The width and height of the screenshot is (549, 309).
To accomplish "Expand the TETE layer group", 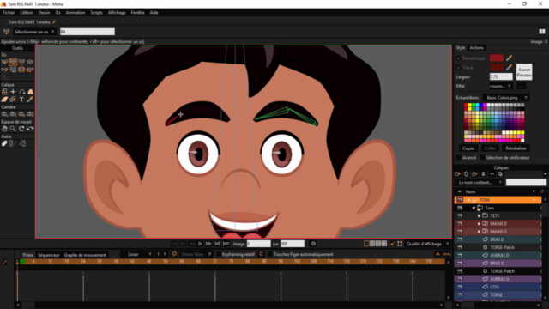I will coord(479,215).
